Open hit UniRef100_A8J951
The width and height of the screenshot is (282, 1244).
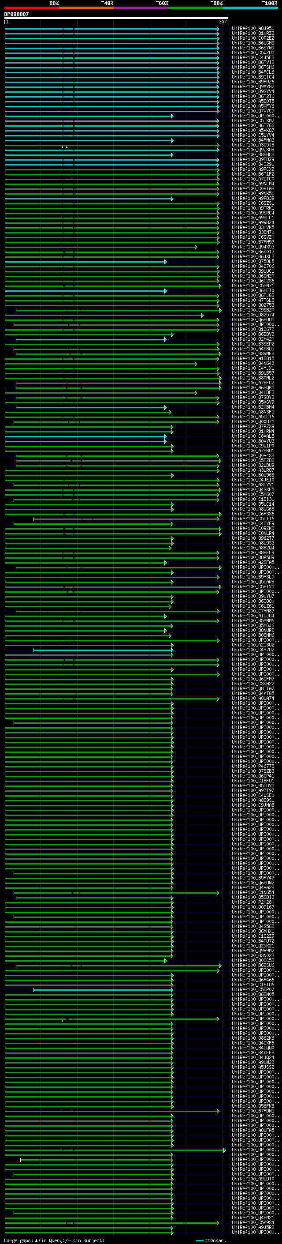(x=253, y=29)
